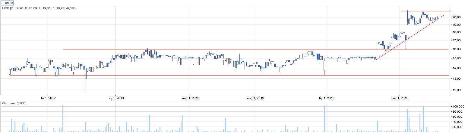This screenshot has width=465, height=133.
Task: Click the price axis label 12,00
Action: tap(457, 90)
